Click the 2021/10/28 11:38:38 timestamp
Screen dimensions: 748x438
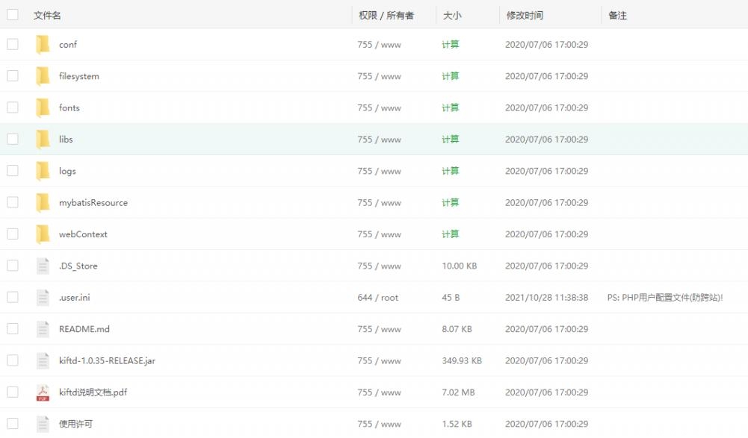[547, 298]
